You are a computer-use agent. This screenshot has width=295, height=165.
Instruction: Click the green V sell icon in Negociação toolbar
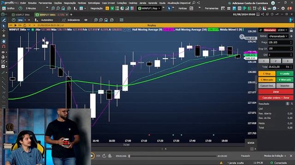[x=112, y=8]
